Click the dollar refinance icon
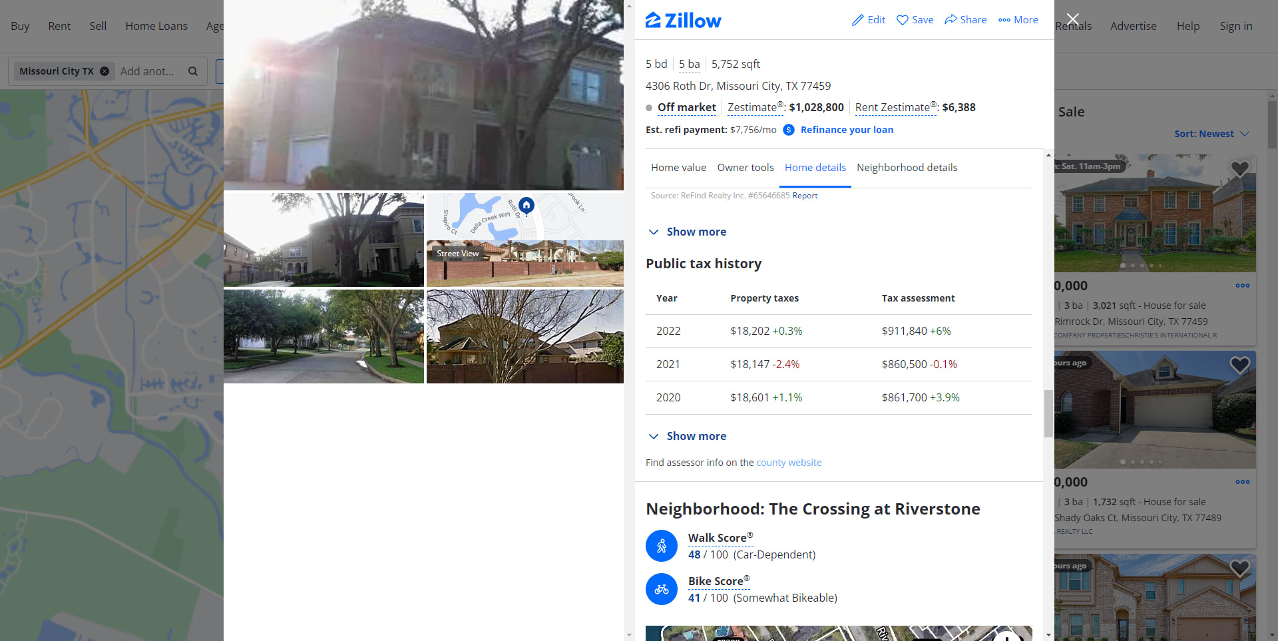 (x=789, y=130)
